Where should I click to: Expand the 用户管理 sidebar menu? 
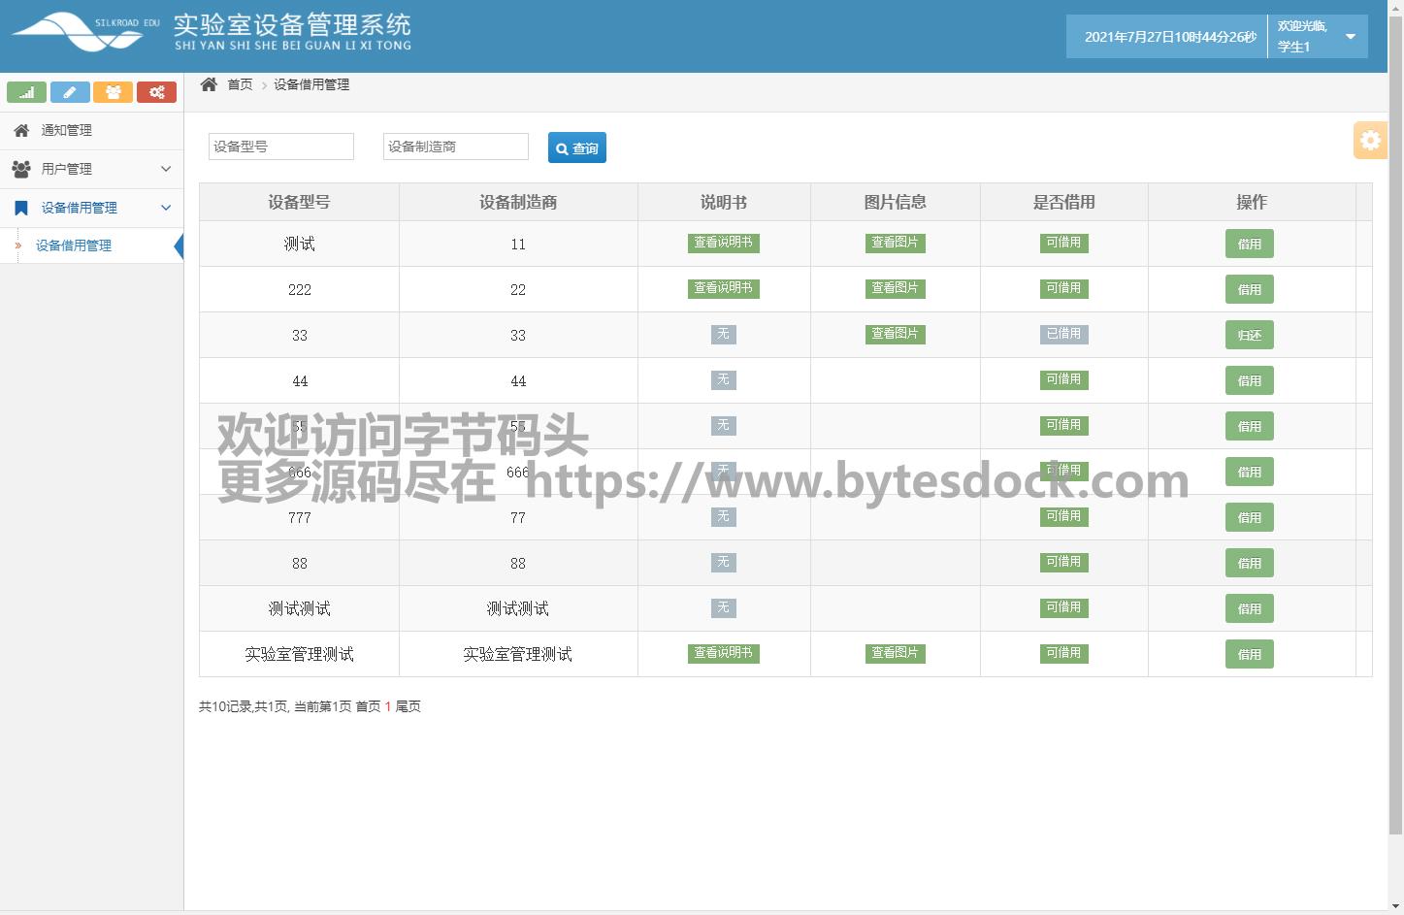(x=91, y=169)
